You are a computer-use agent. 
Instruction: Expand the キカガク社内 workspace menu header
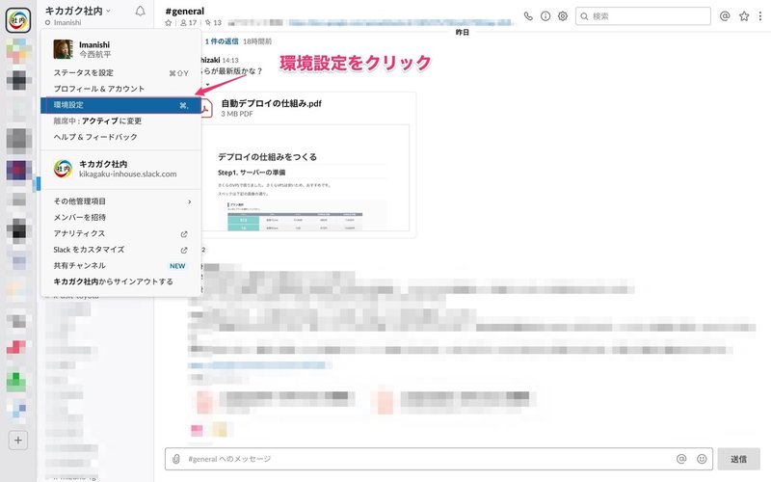click(78, 11)
